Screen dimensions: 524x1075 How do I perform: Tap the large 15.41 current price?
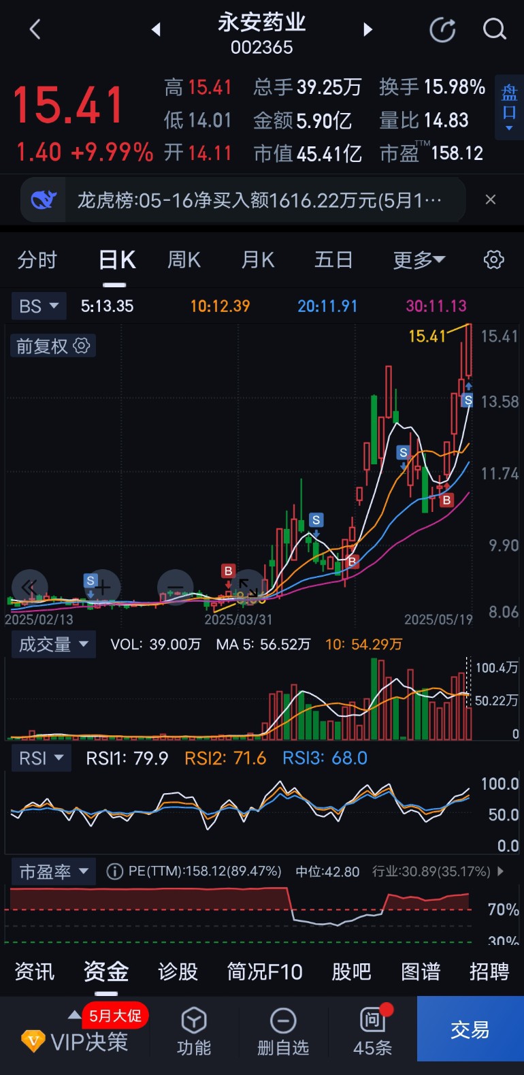point(68,106)
